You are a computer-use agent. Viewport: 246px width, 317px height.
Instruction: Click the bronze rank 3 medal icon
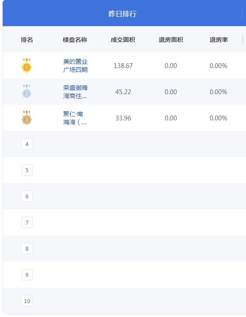(x=27, y=118)
